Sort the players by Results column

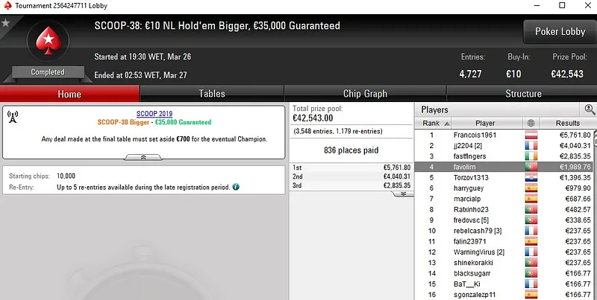[567, 123]
